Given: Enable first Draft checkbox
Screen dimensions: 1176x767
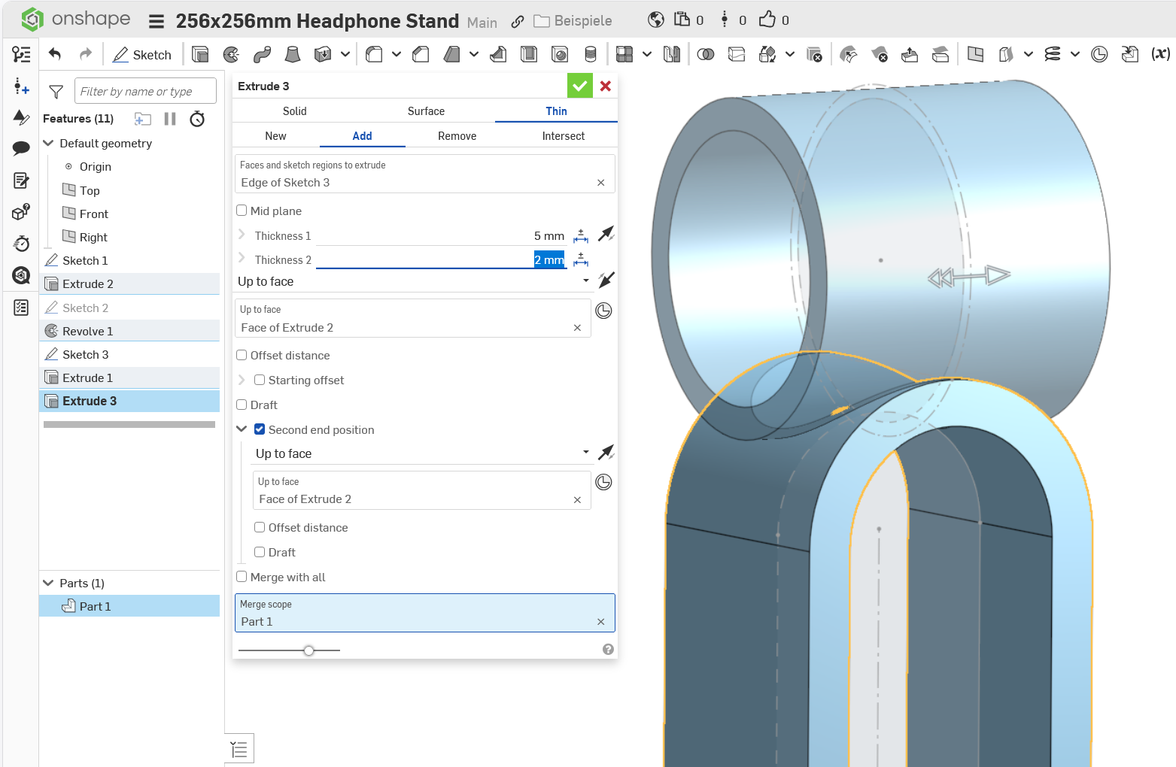Looking at the screenshot, I should (242, 405).
